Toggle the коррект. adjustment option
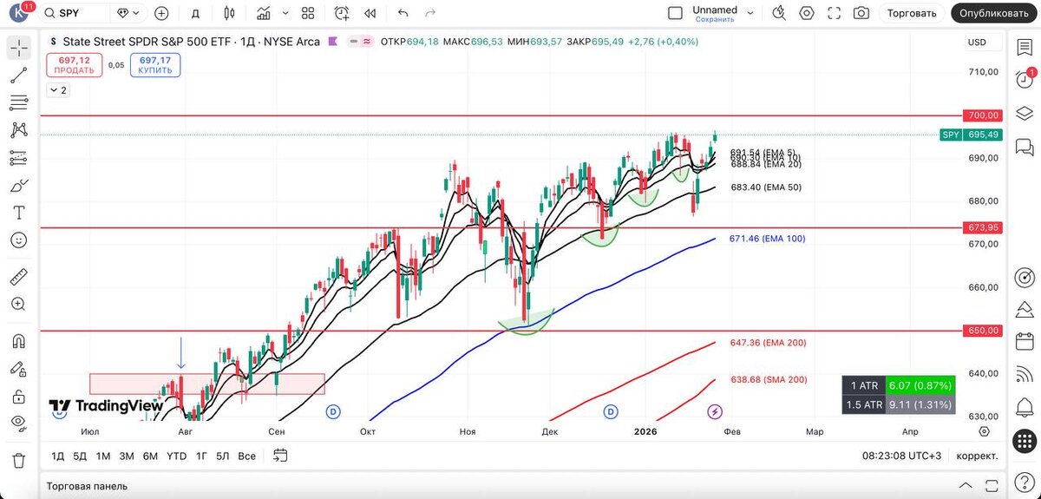Image resolution: width=1041 pixels, height=499 pixels. click(977, 456)
